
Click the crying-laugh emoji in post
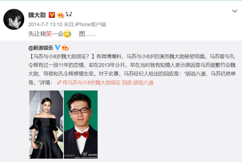pyautogui.click(x=67, y=34)
